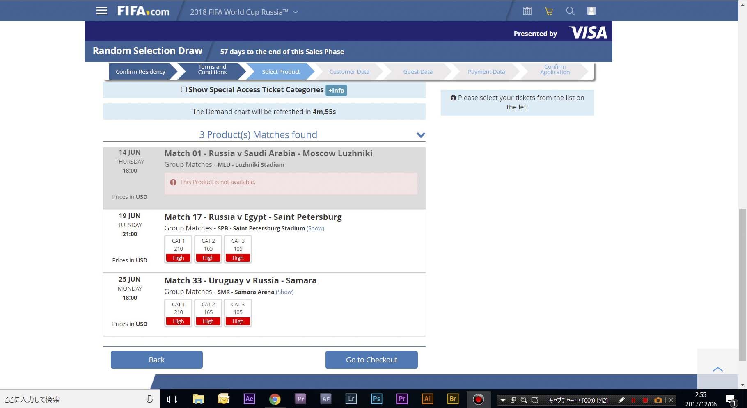Click the search magnifier icon in header

click(570, 11)
